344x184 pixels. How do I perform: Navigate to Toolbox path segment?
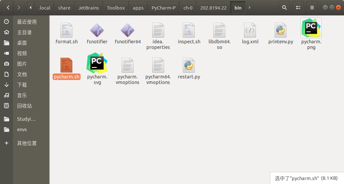point(116,8)
